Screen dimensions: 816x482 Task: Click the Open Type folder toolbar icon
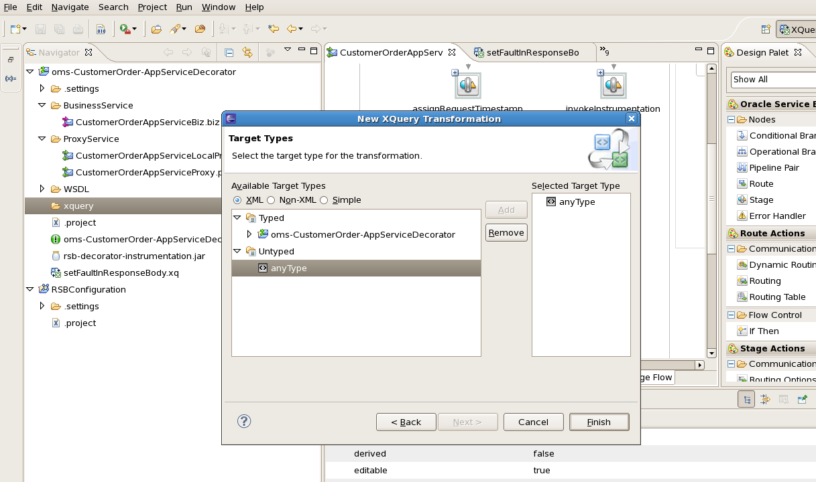(x=156, y=29)
